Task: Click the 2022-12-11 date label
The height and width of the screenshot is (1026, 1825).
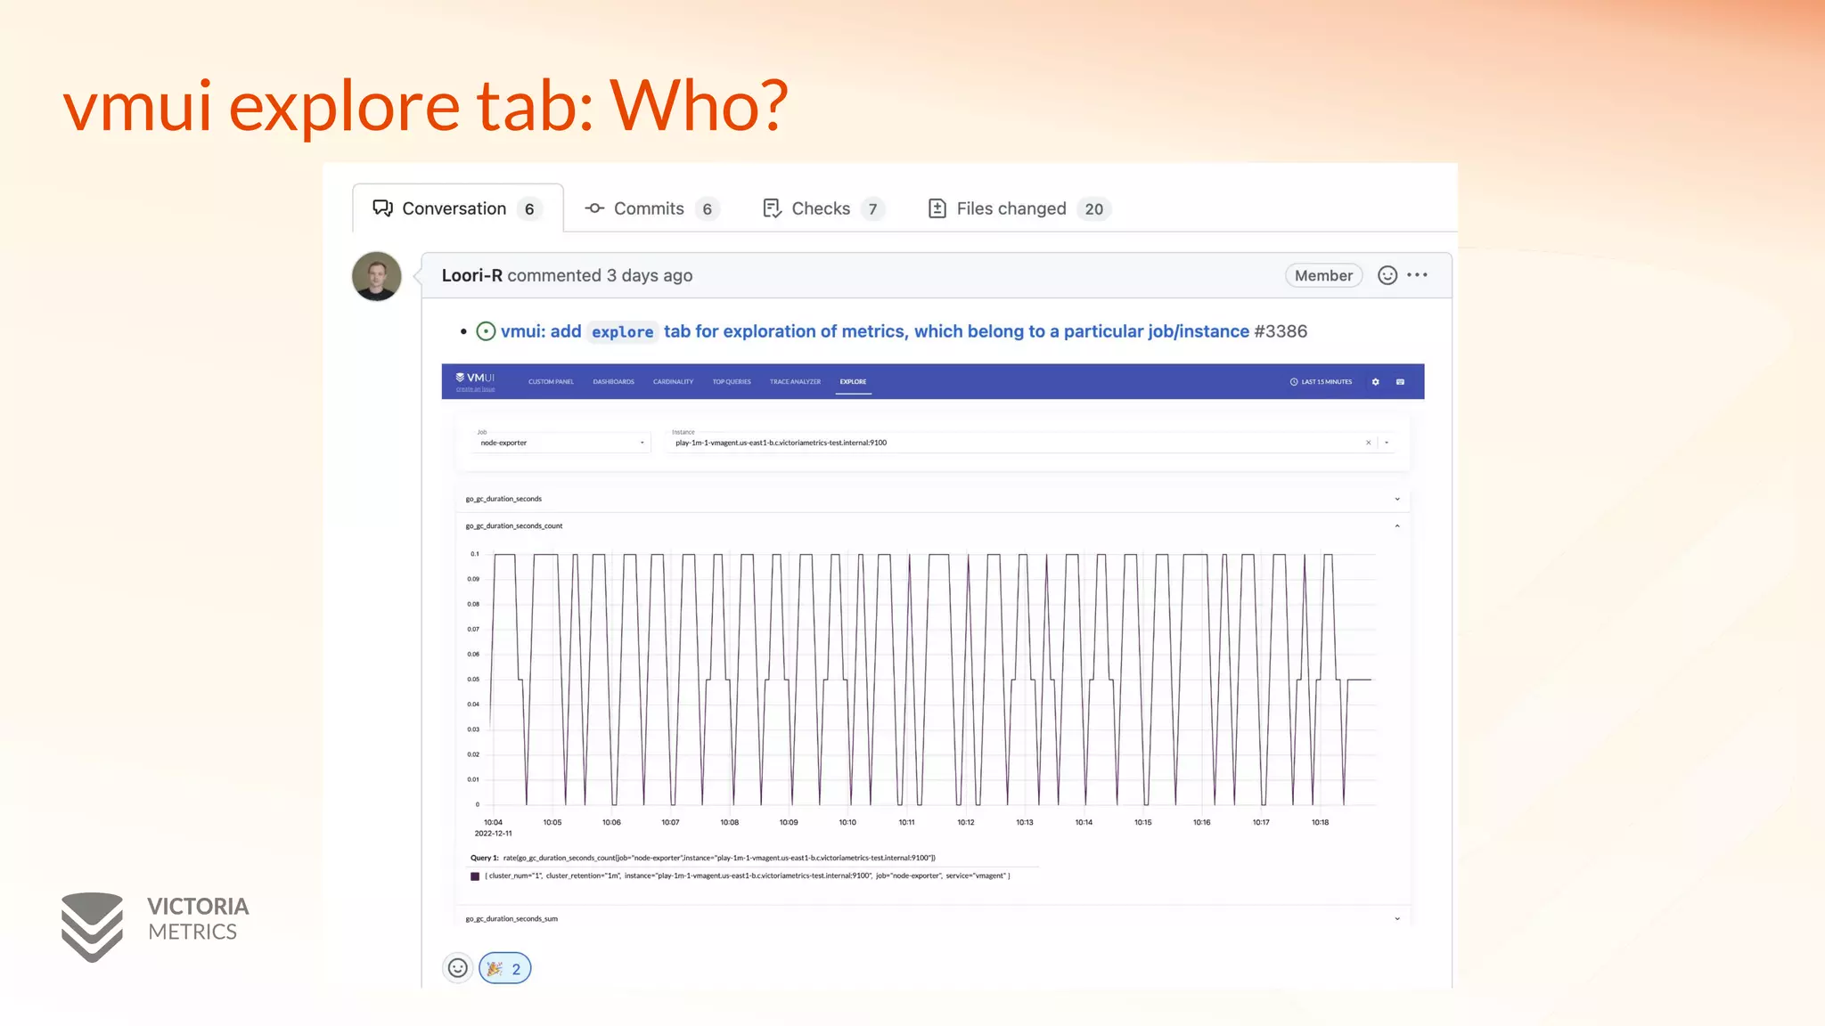Action: point(493,834)
